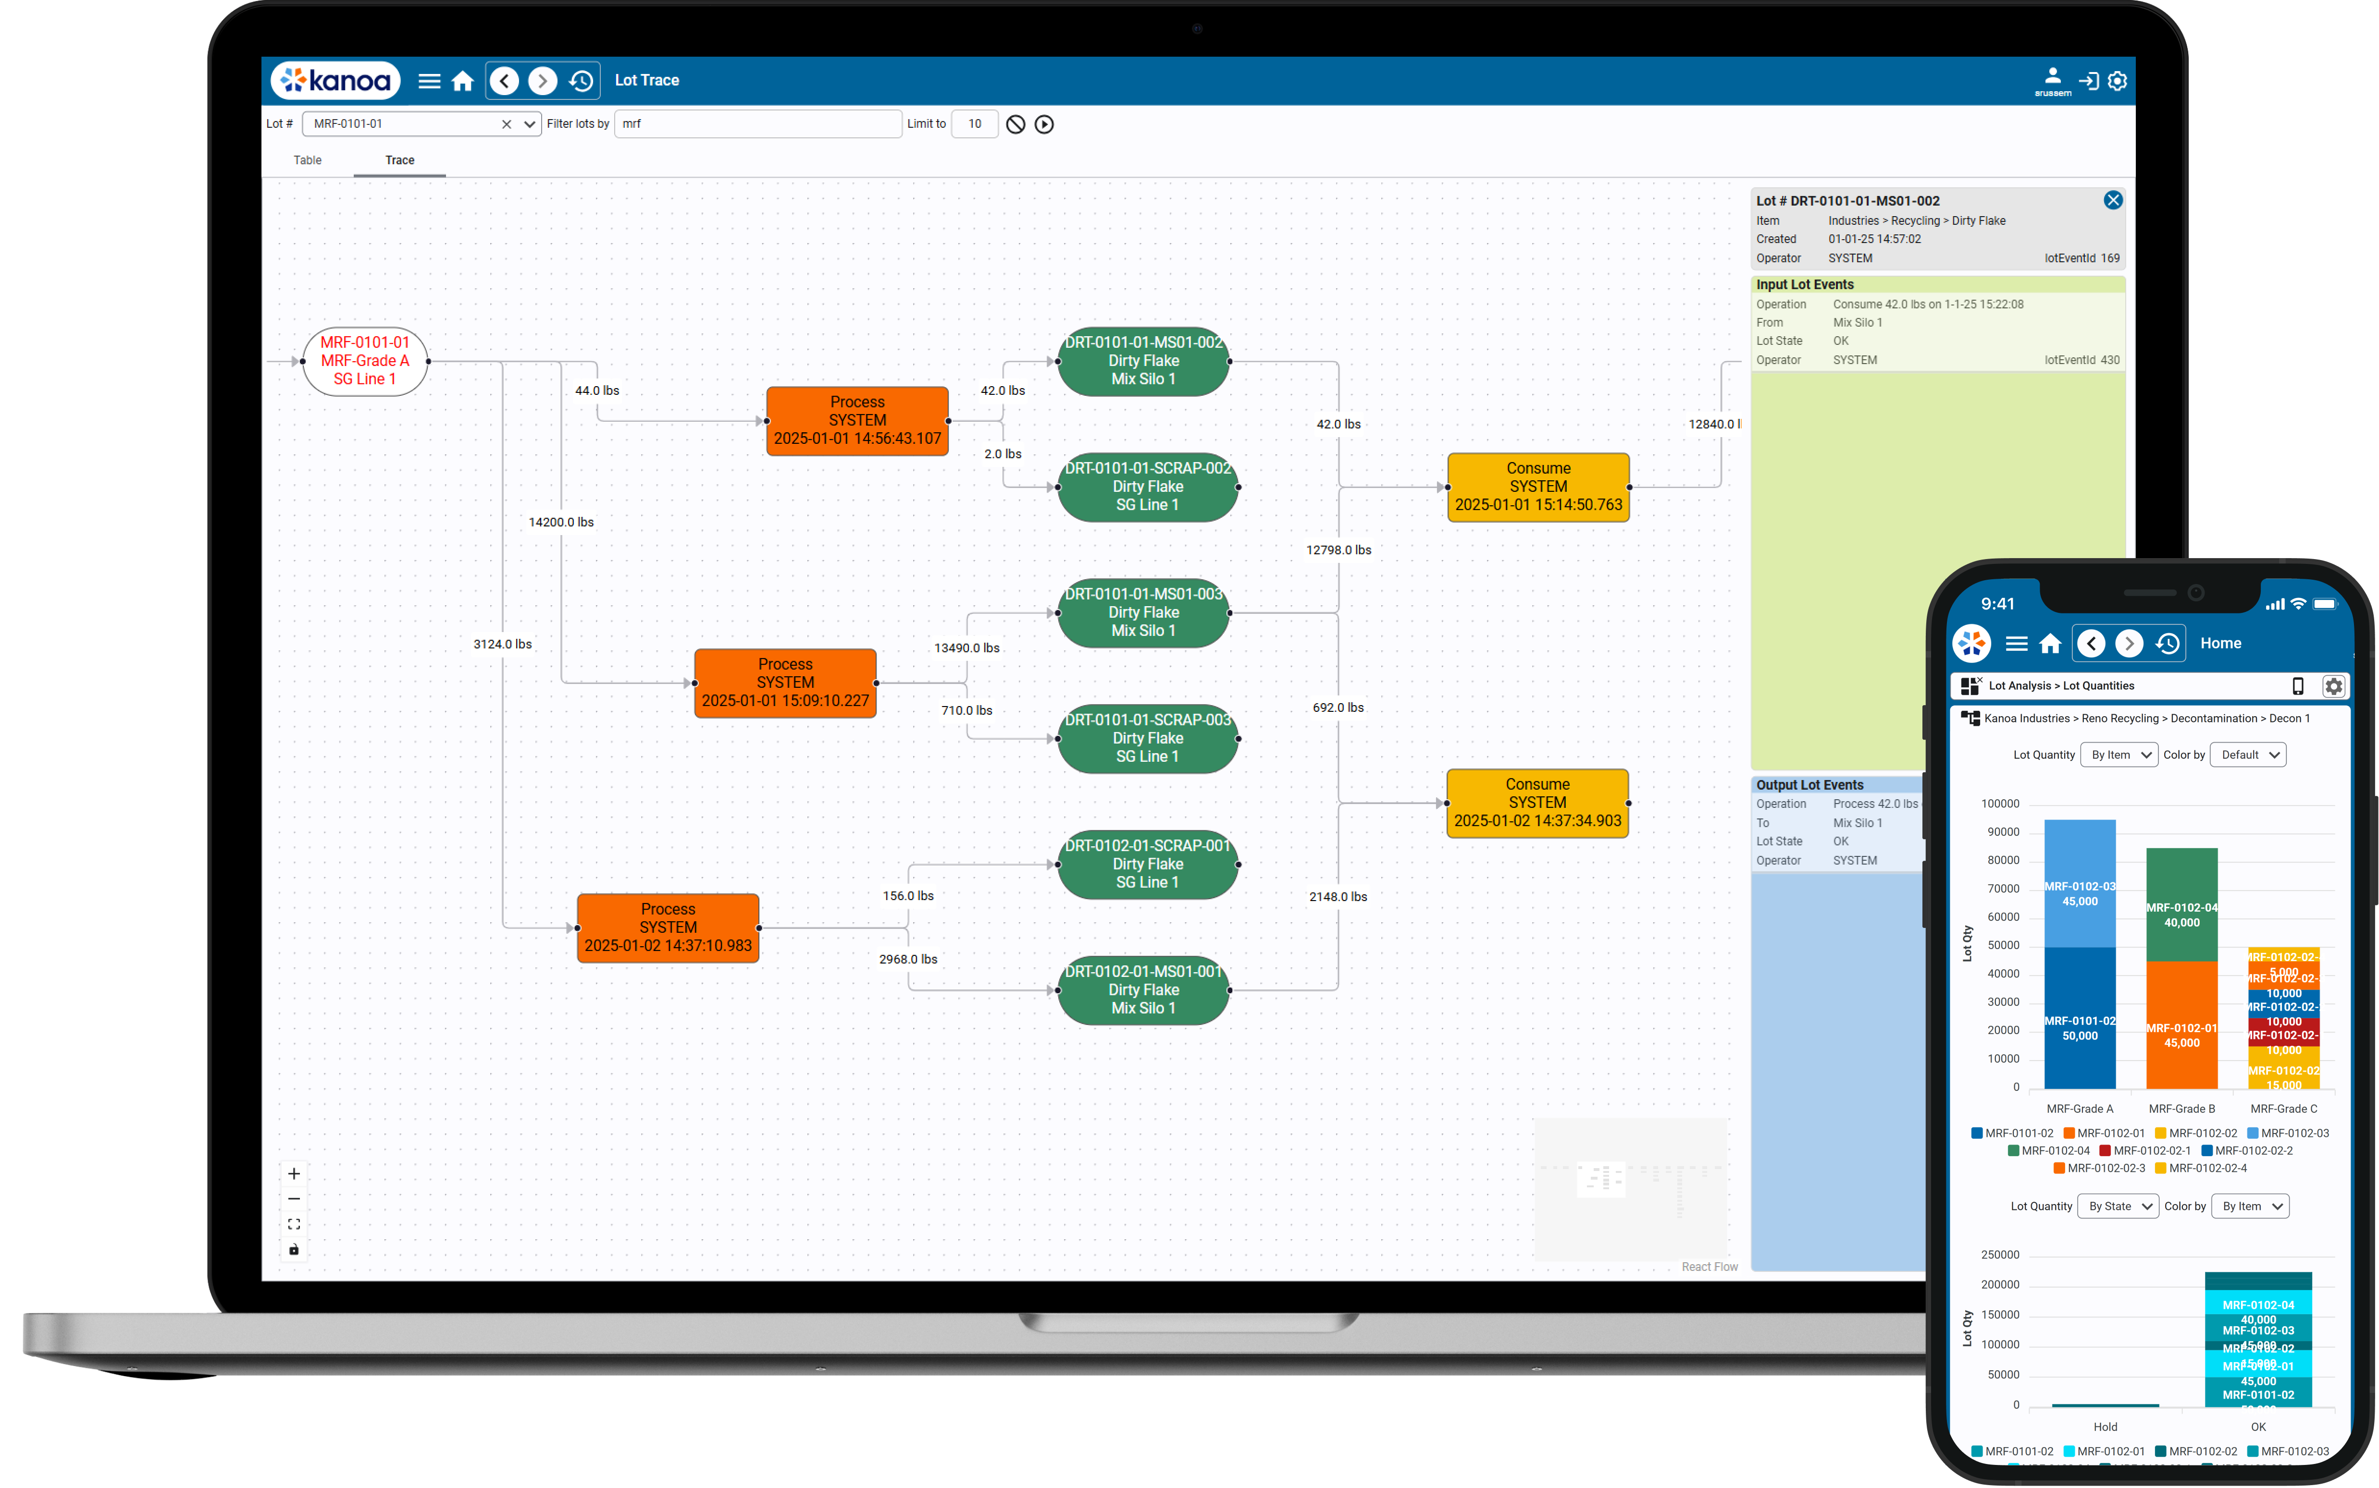The height and width of the screenshot is (1488, 2379).
Task: Open the hamburger menu in Lot Trace header
Action: point(429,81)
